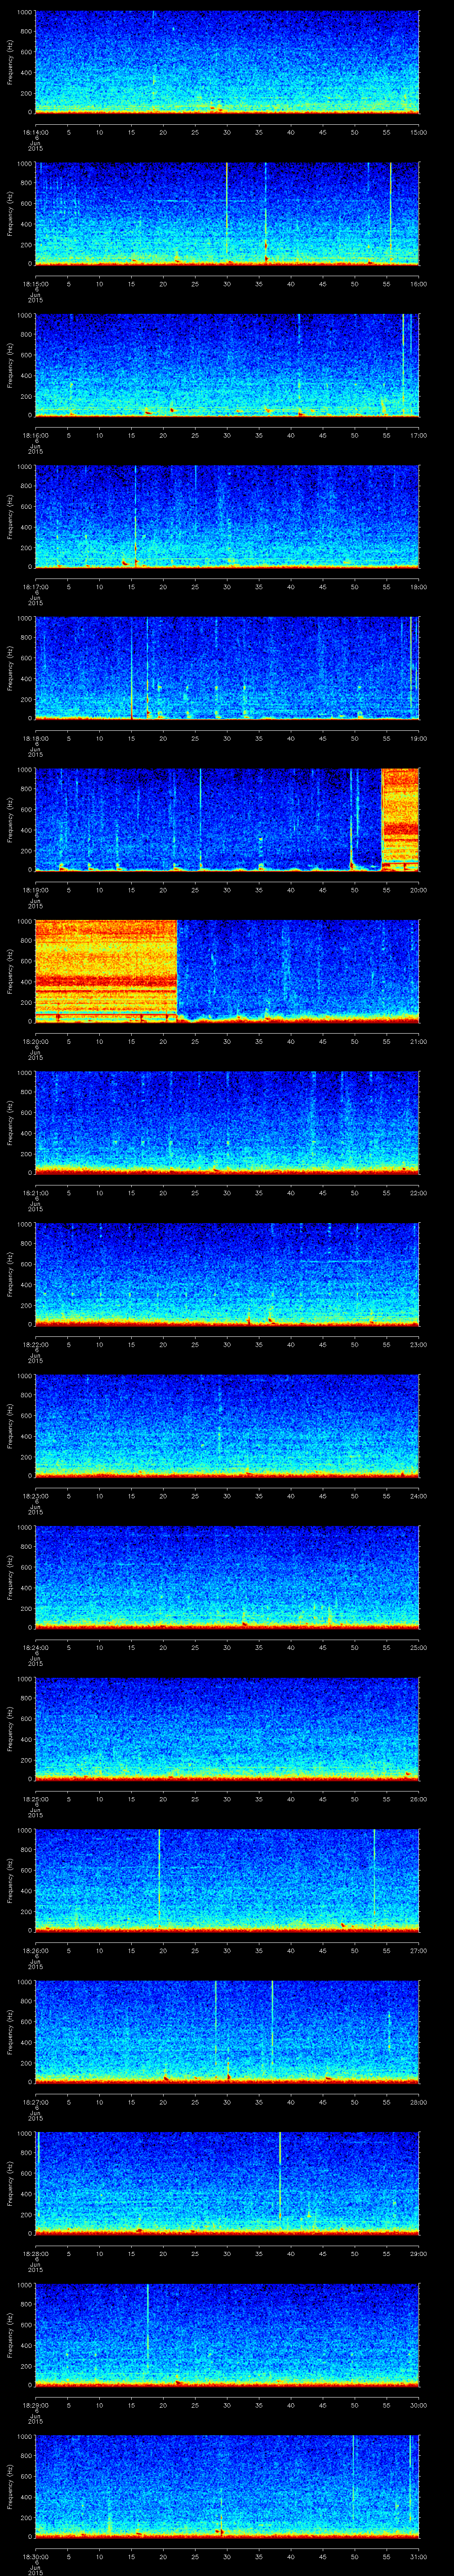Click the 18:27:00 start time label
Viewport: 454px width, 2576px height.
tap(36, 2101)
